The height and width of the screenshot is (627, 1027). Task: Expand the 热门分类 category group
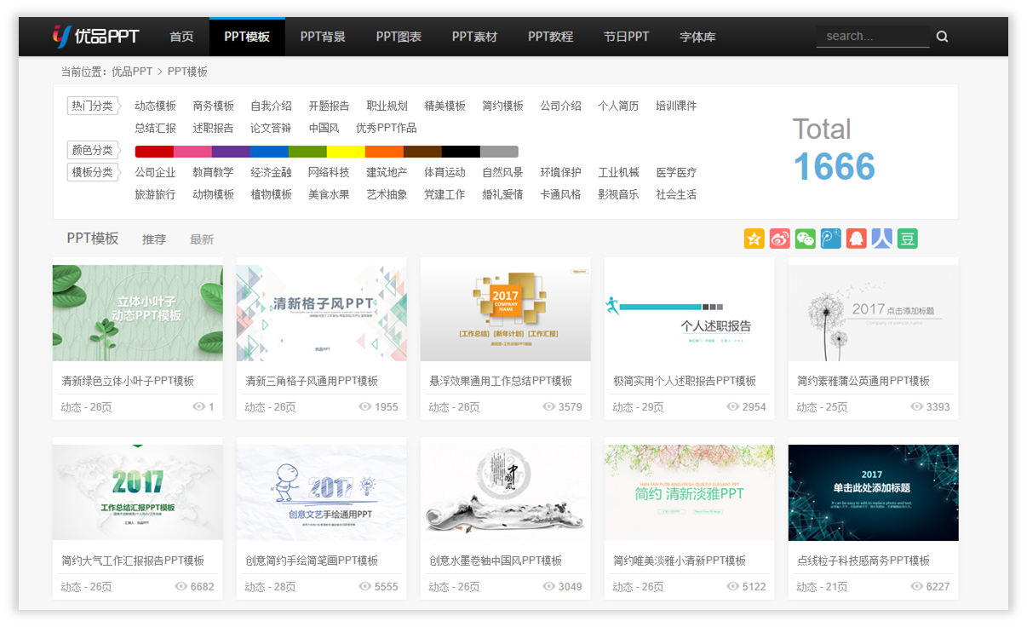click(x=92, y=105)
